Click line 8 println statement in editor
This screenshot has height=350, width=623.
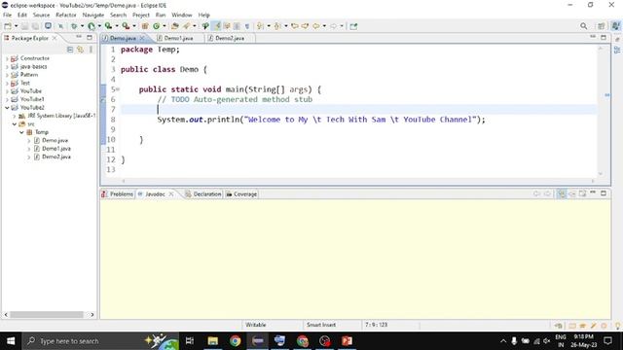tap(321, 120)
